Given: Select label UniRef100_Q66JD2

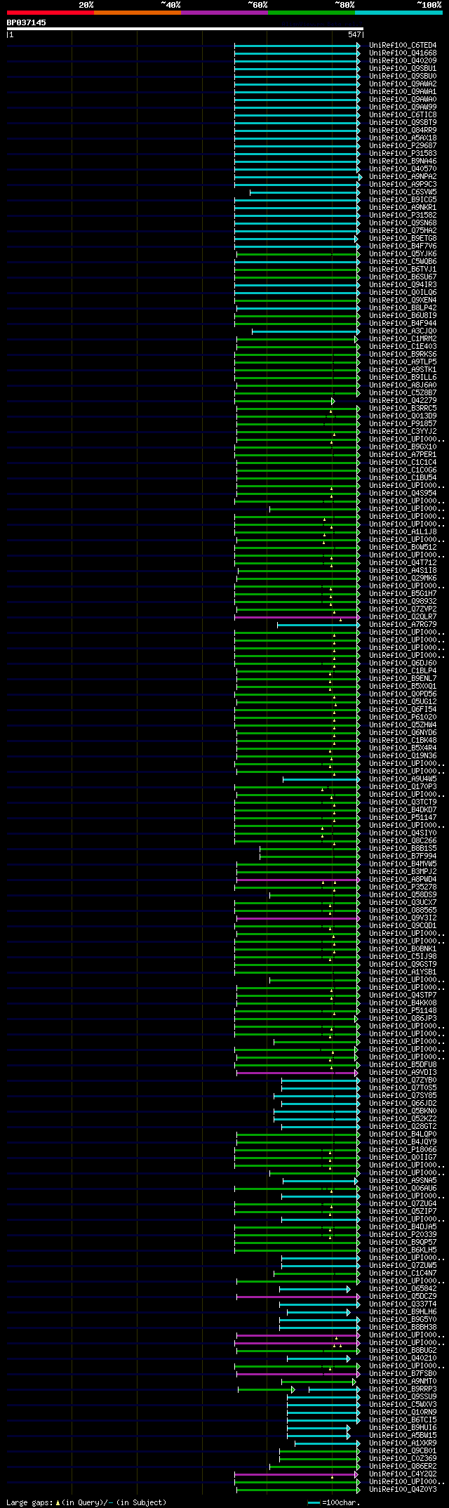Looking at the screenshot, I should click(403, 1103).
